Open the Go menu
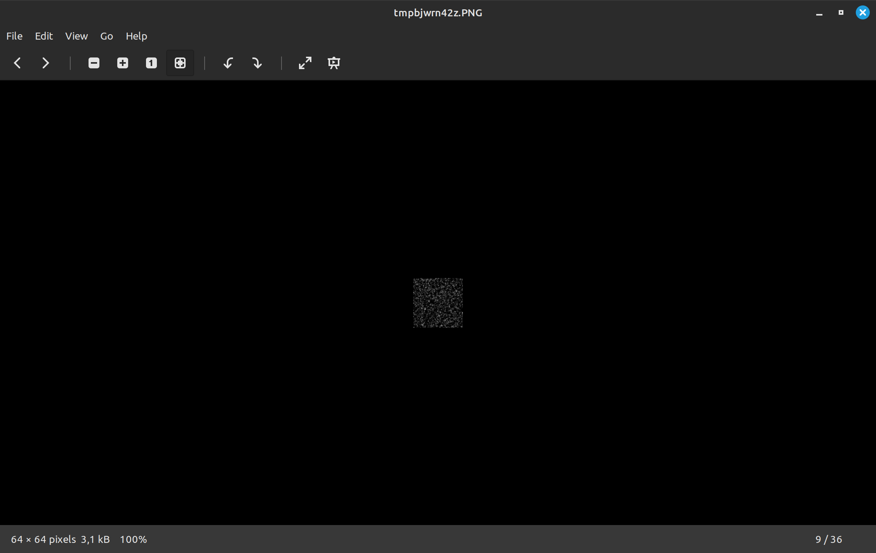 coord(106,36)
